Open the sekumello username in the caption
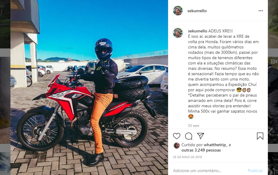This screenshot has height=175, width=278. coord(198,31)
